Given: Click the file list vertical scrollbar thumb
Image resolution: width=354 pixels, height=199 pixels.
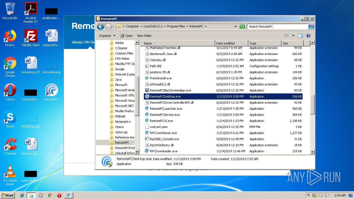Looking at the screenshot, I should [x=313, y=105].
